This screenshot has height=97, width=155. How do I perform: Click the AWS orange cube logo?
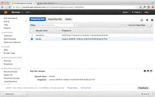pyautogui.click(x=6, y=12)
